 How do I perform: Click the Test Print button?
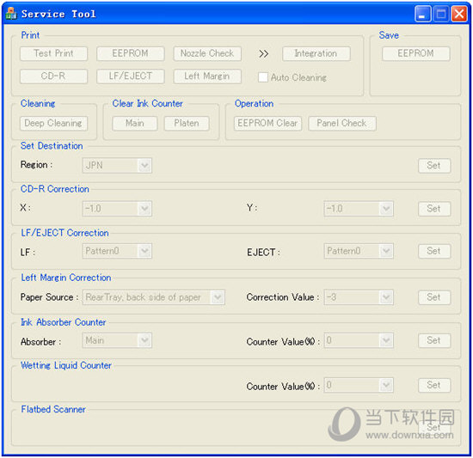[53, 53]
